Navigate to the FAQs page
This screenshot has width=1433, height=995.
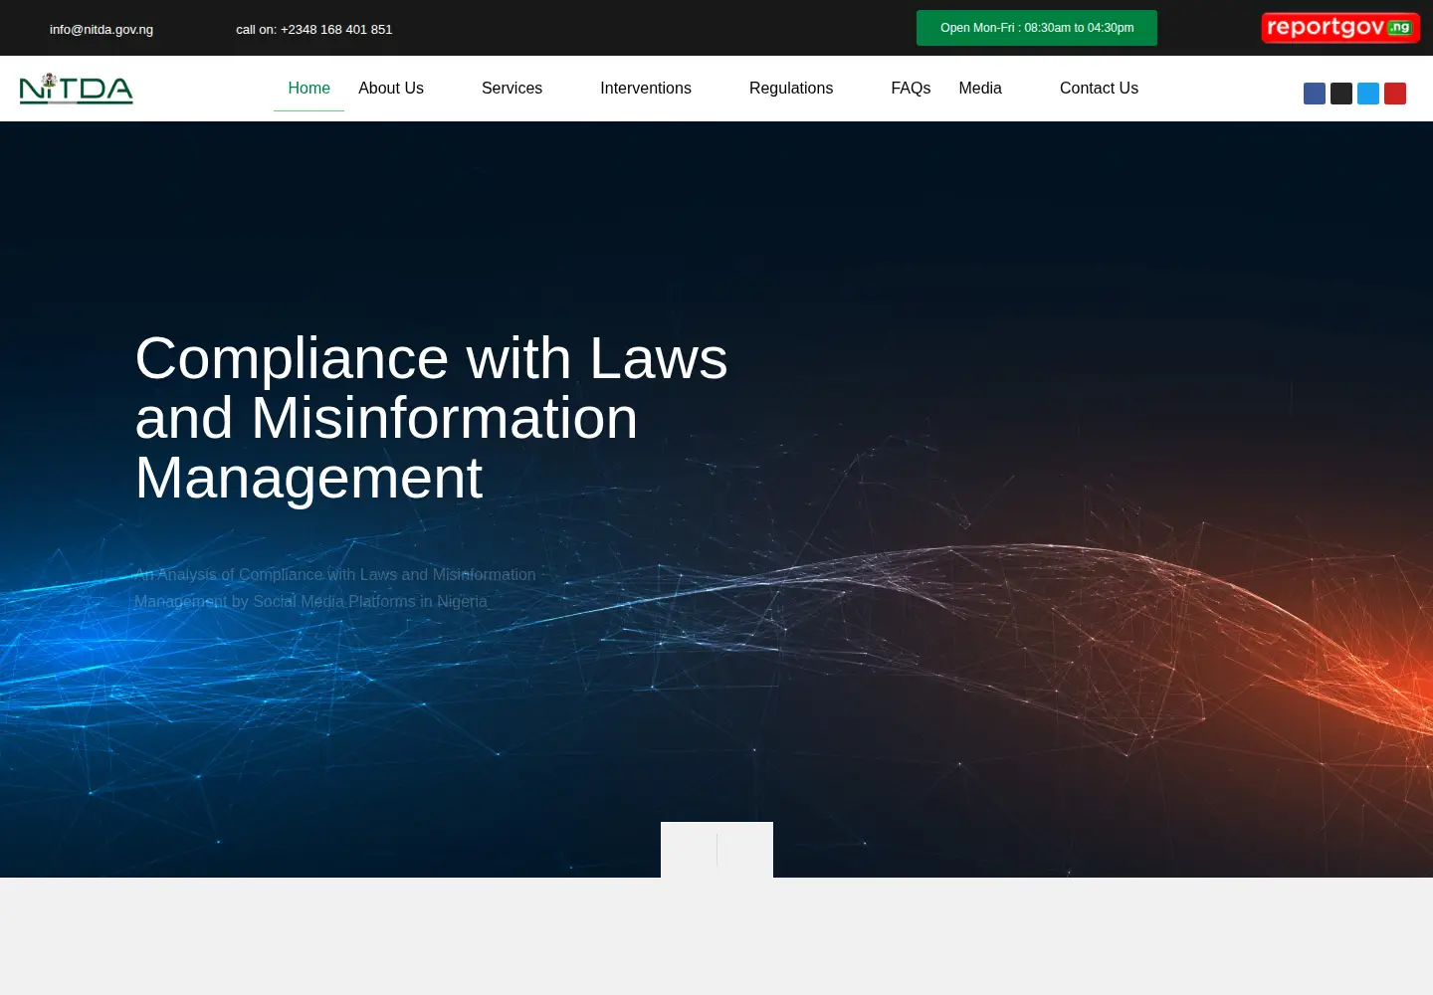pyautogui.click(x=911, y=89)
